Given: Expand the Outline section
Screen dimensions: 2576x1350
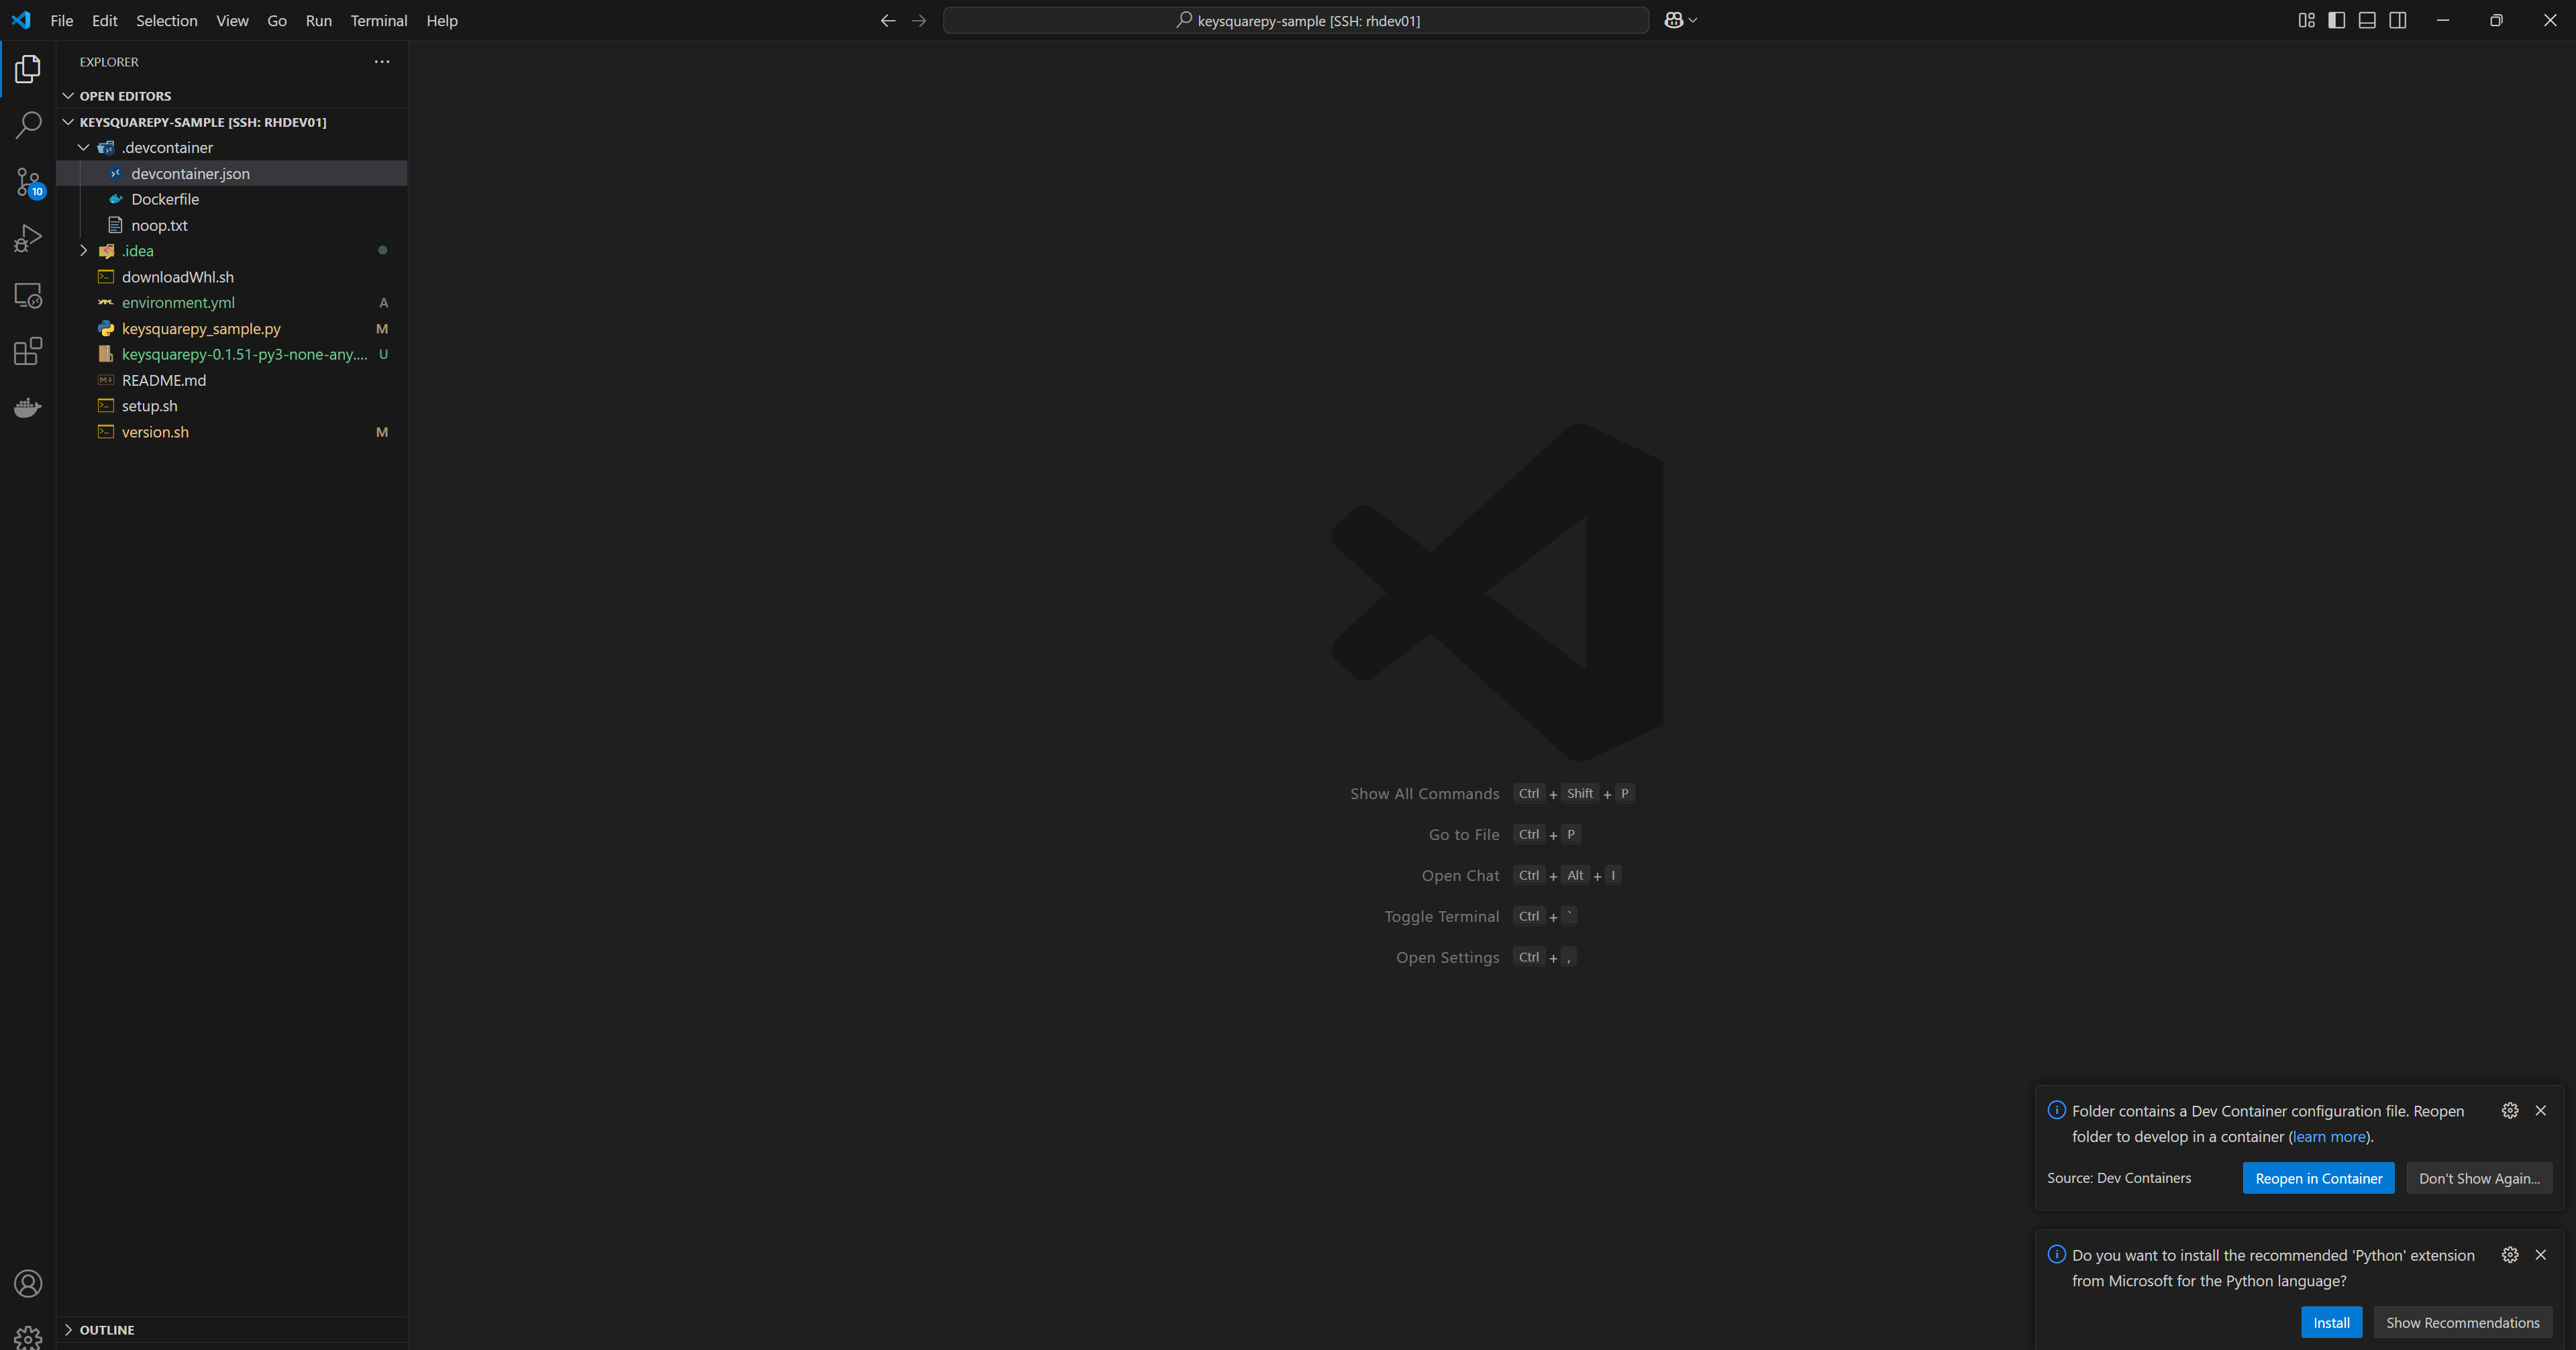Looking at the screenshot, I should 69,1329.
